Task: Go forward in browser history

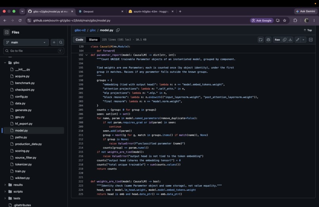Action: click(x=12, y=20)
